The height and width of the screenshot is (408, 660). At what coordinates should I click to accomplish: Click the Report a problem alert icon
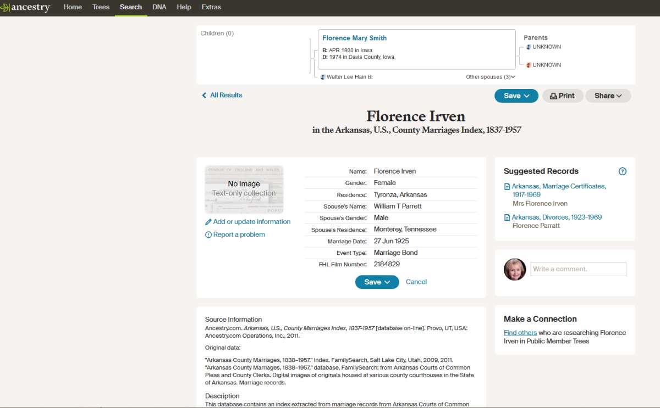pos(208,235)
